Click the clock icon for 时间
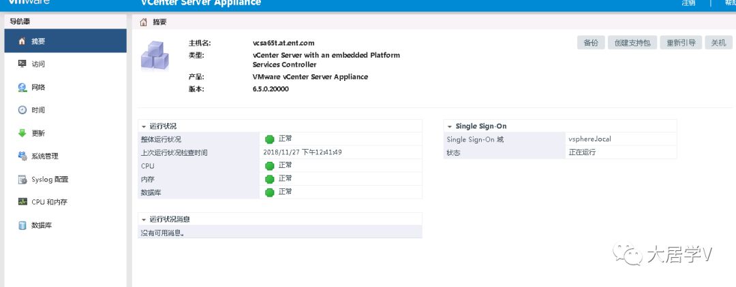The image size is (736, 287). click(x=22, y=110)
